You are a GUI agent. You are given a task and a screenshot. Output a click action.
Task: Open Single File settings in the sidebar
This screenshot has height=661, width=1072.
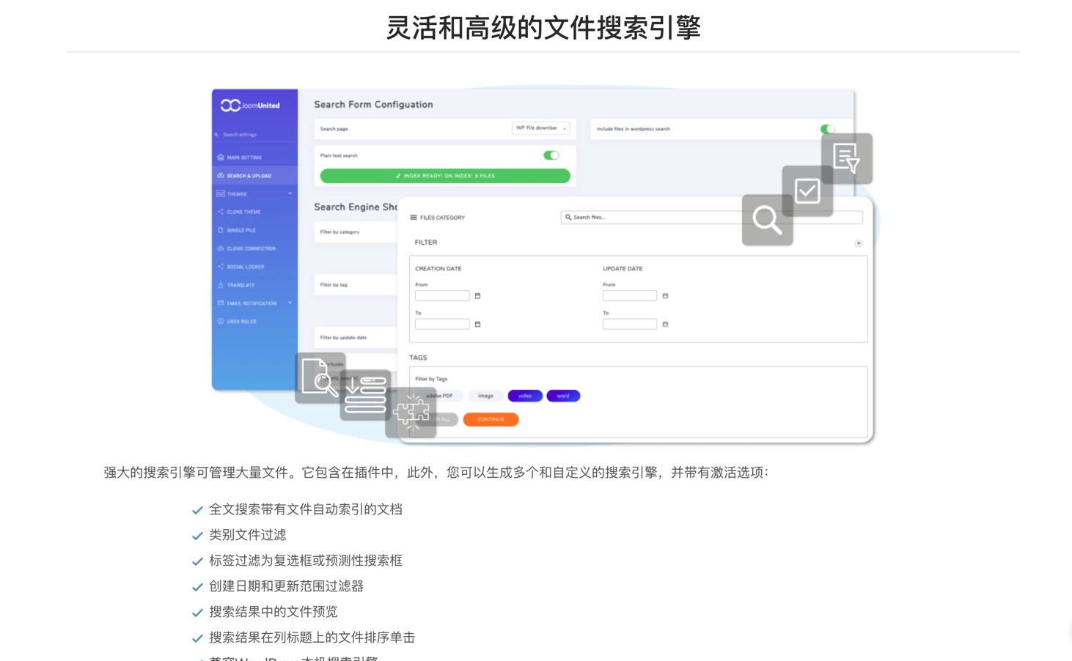point(241,230)
